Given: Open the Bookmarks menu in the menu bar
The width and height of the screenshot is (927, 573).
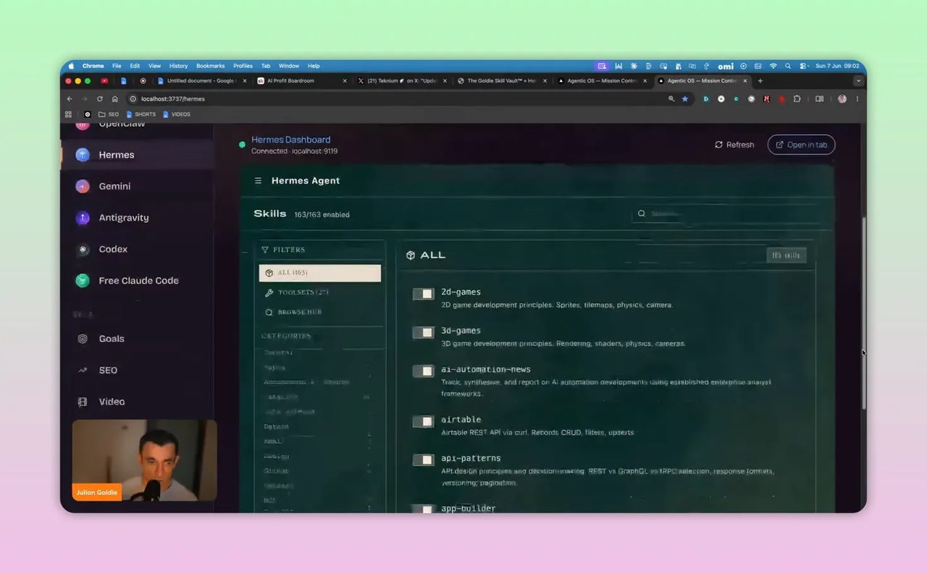Looking at the screenshot, I should pos(211,66).
